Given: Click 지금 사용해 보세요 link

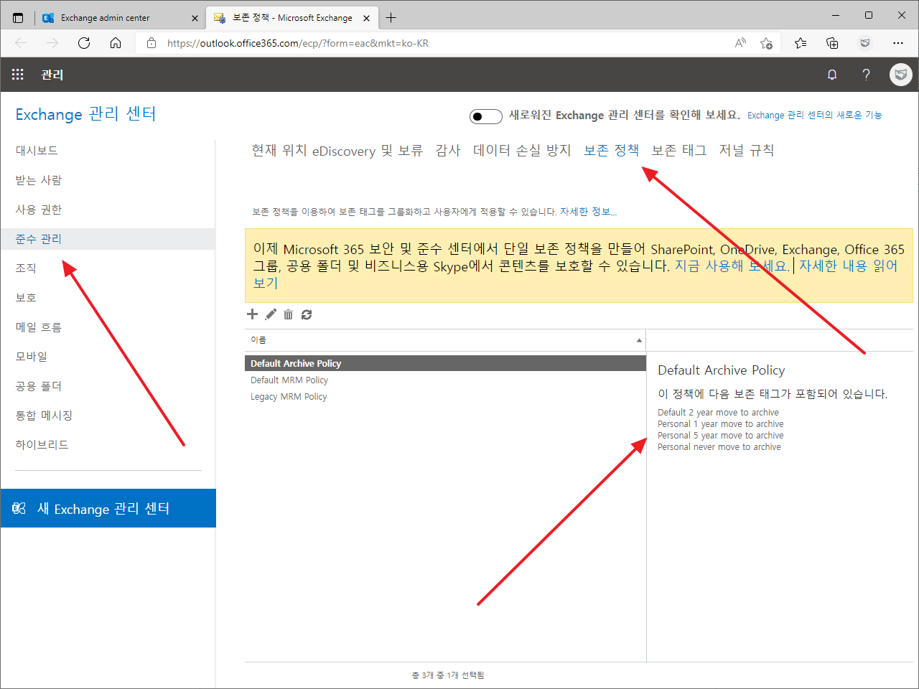Looking at the screenshot, I should 732,266.
